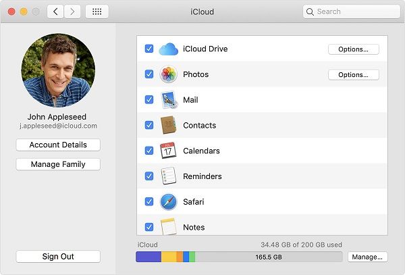The width and height of the screenshot is (405, 275).
Task: Click the iCloud storage usage bar
Action: (x=240, y=257)
